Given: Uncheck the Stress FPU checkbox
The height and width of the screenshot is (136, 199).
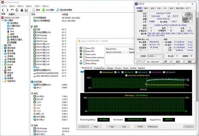Looking at the screenshot, I should 84,51.
